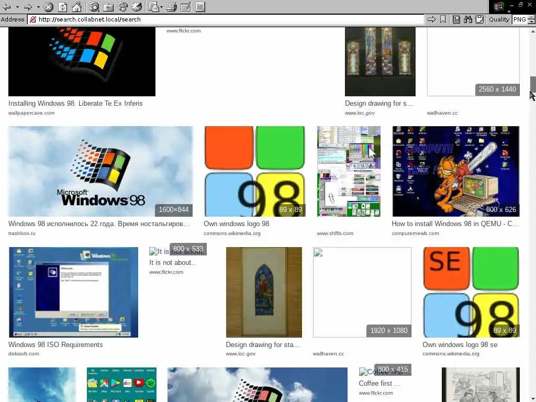
Task: Click the Quality label button
Action: [499, 19]
